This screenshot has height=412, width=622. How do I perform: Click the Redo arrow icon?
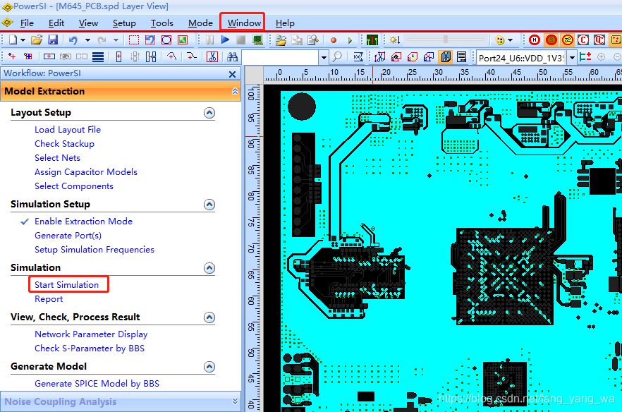tap(102, 40)
